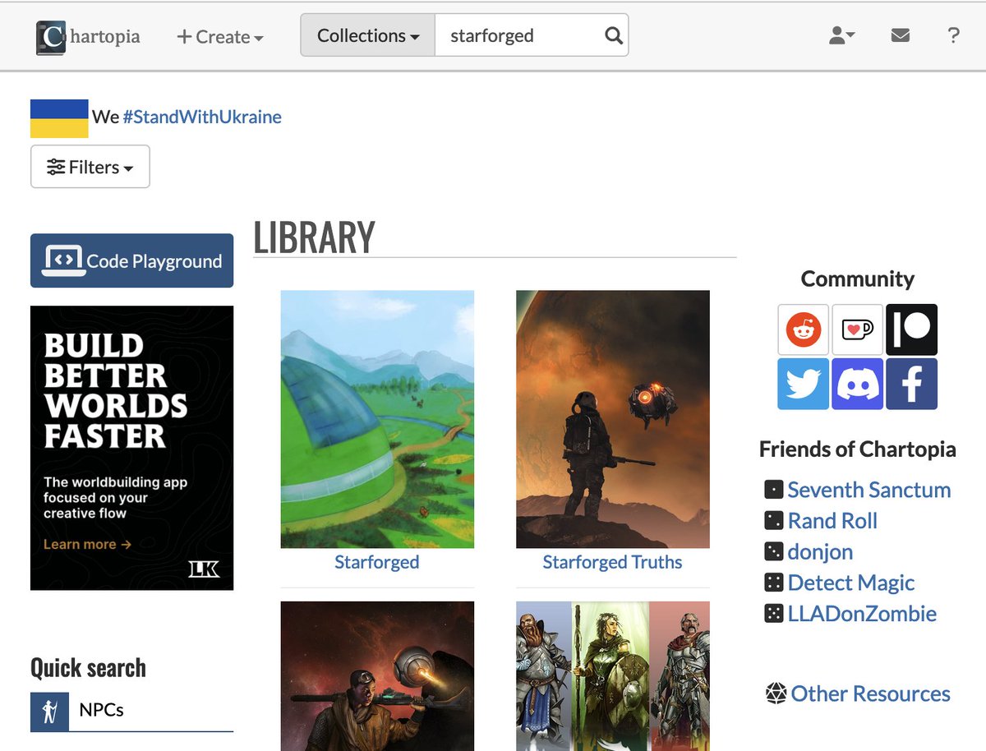Screen dimensions: 986x751
Task: Open the Patreon community icon
Action: coord(912,329)
